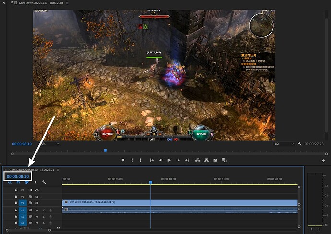Hide track V1 with its eye icon
The width and height of the screenshot is (331, 234).
pyautogui.click(x=37, y=203)
